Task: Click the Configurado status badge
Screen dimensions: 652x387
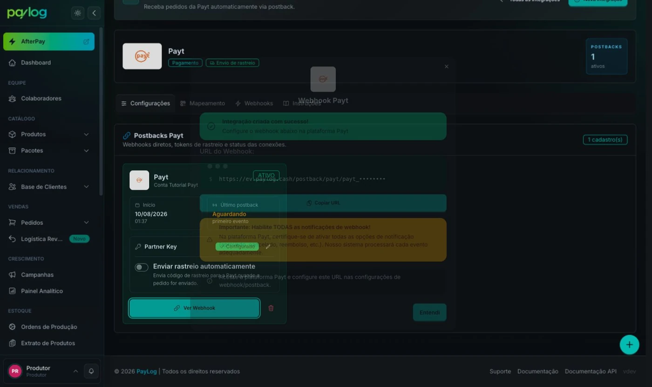Action: [237, 246]
